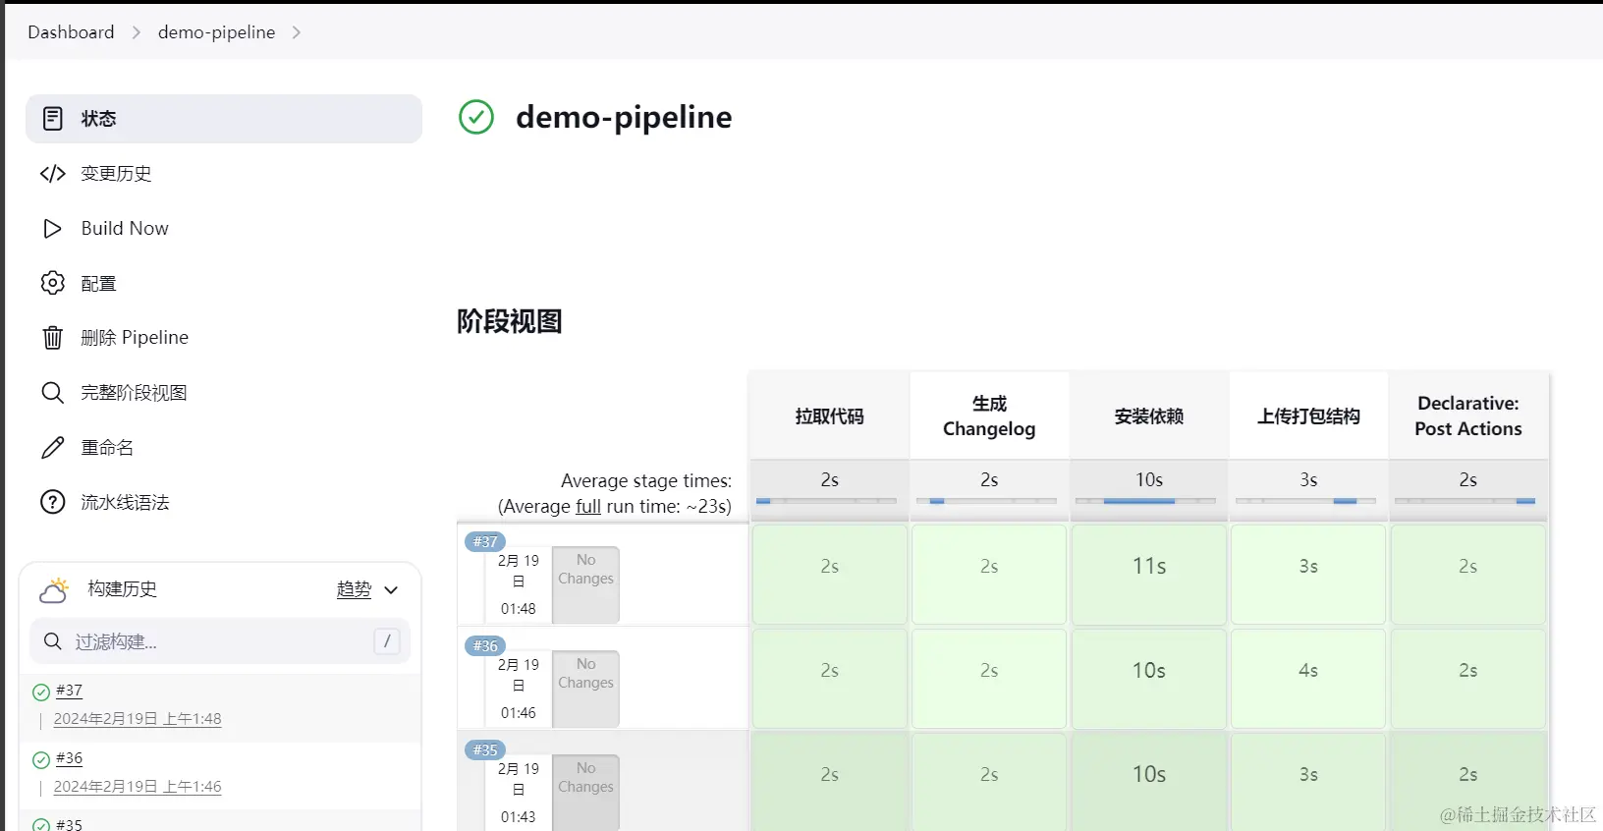Screen dimensions: 1603x831
Task: Click No Changes box for build #37
Action: point(585,584)
